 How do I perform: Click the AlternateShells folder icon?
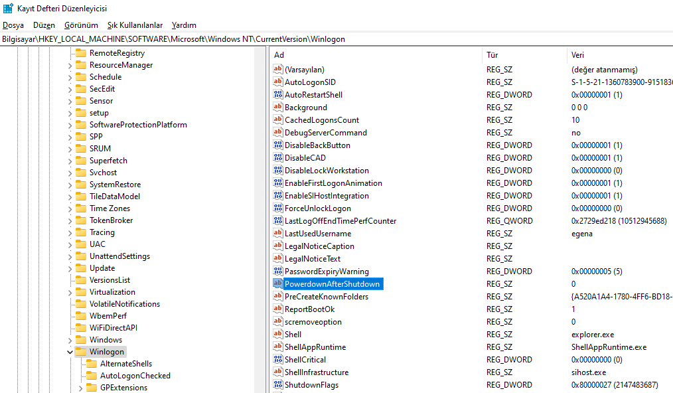(92, 364)
